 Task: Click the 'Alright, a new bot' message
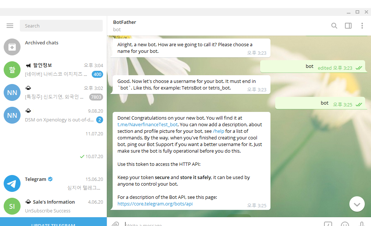click(x=190, y=48)
